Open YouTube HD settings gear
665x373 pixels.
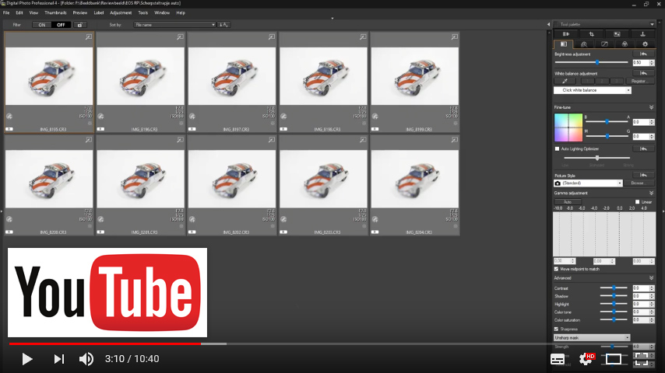586,359
